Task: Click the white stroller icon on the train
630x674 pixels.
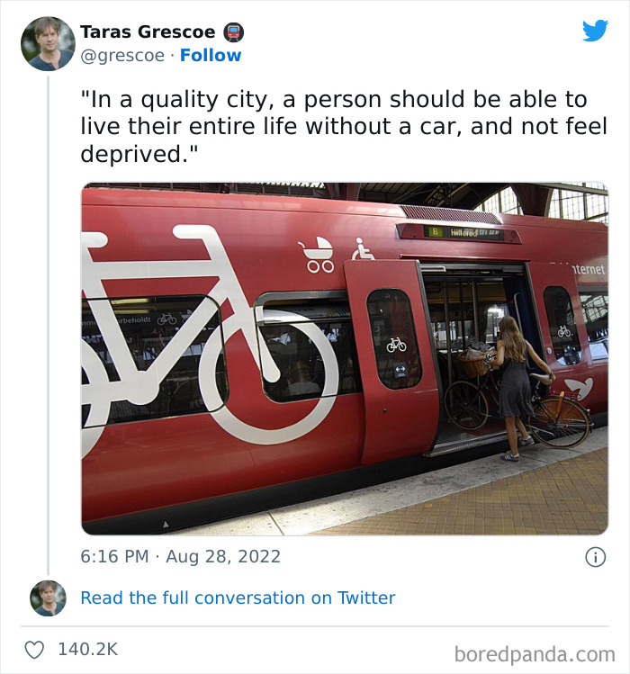Action: [319, 255]
